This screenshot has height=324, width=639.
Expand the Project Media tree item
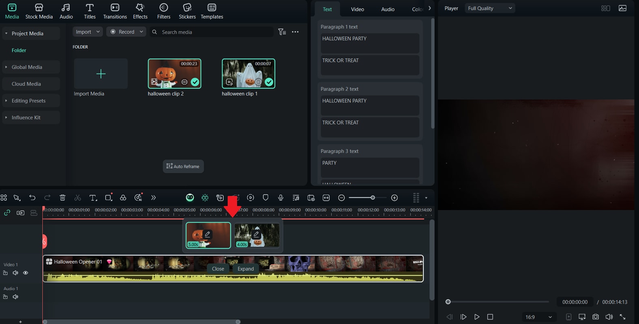click(6, 33)
